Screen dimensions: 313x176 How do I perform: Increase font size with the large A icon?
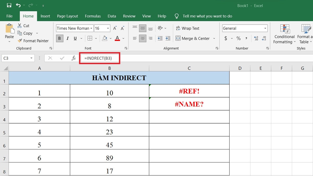115,28
